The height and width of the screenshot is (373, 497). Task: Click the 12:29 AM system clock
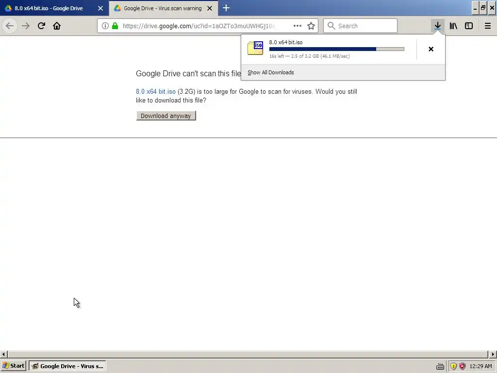click(480, 366)
